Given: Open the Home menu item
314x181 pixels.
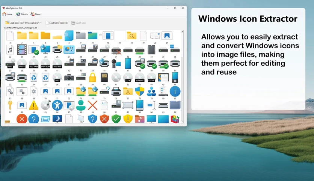Looking at the screenshot, I should [x=7, y=14].
